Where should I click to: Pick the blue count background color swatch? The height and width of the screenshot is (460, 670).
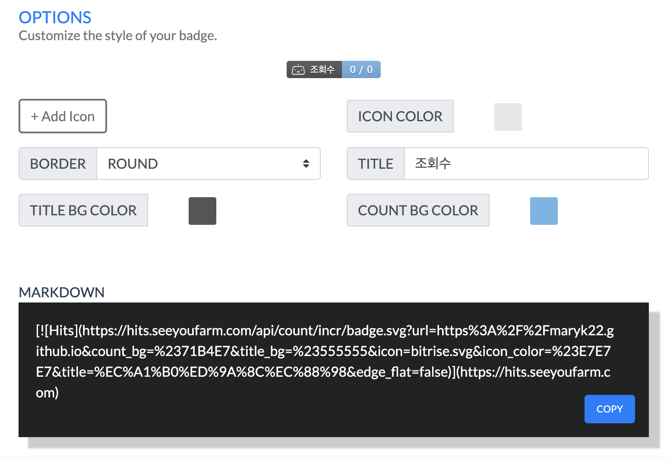tap(544, 211)
